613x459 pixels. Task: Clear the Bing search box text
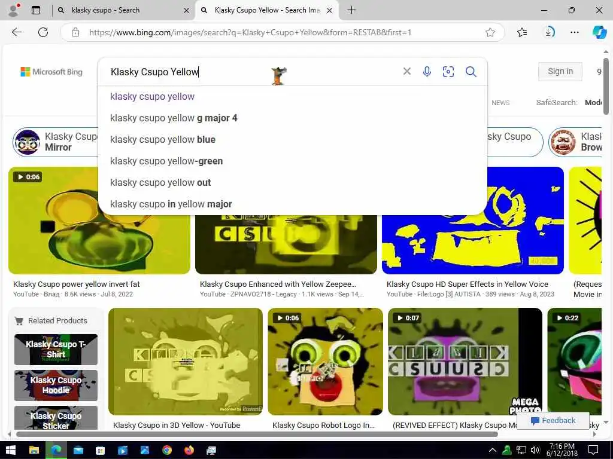pyautogui.click(x=407, y=72)
